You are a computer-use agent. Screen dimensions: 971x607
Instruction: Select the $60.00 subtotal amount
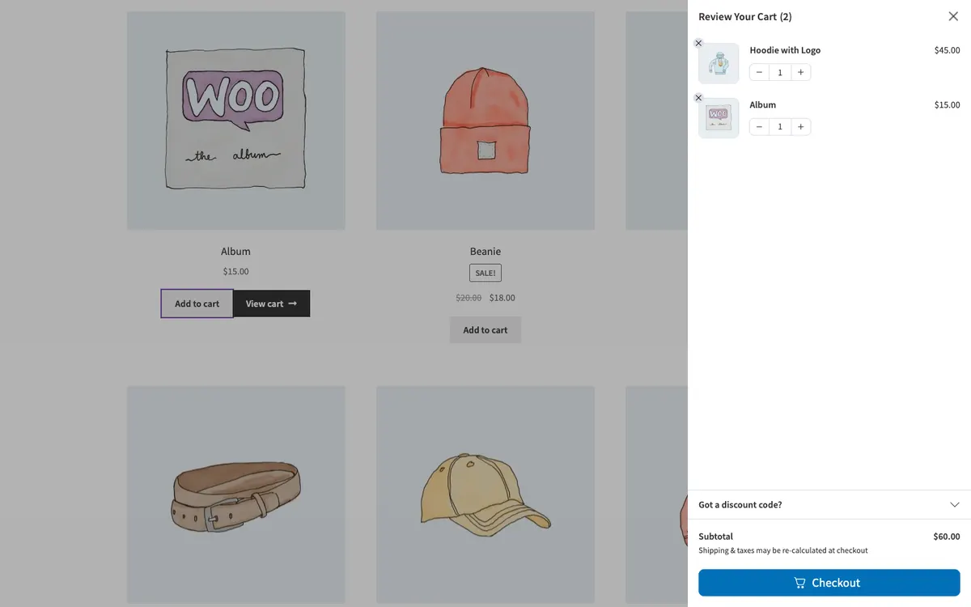pos(947,536)
